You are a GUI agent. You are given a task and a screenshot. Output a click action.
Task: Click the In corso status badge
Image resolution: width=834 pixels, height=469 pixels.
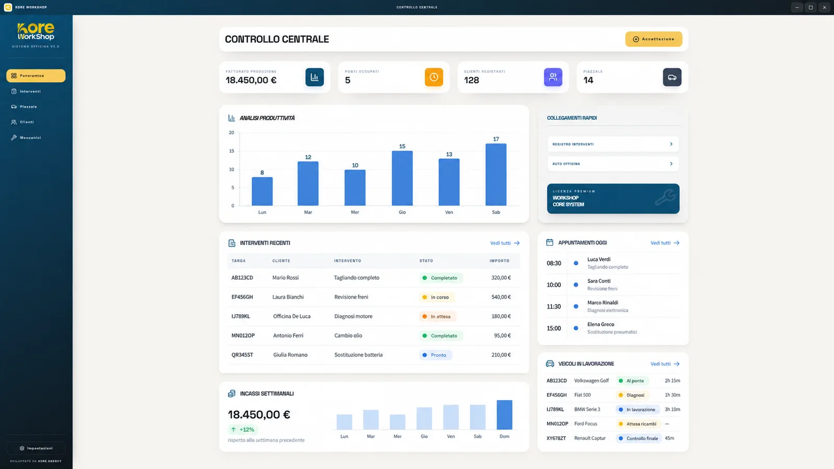tap(437, 297)
